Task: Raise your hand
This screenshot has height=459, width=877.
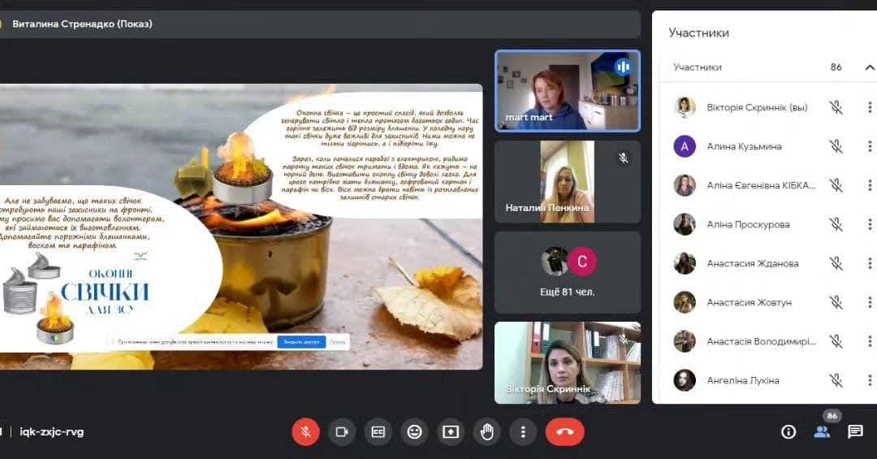Action: coord(487,431)
